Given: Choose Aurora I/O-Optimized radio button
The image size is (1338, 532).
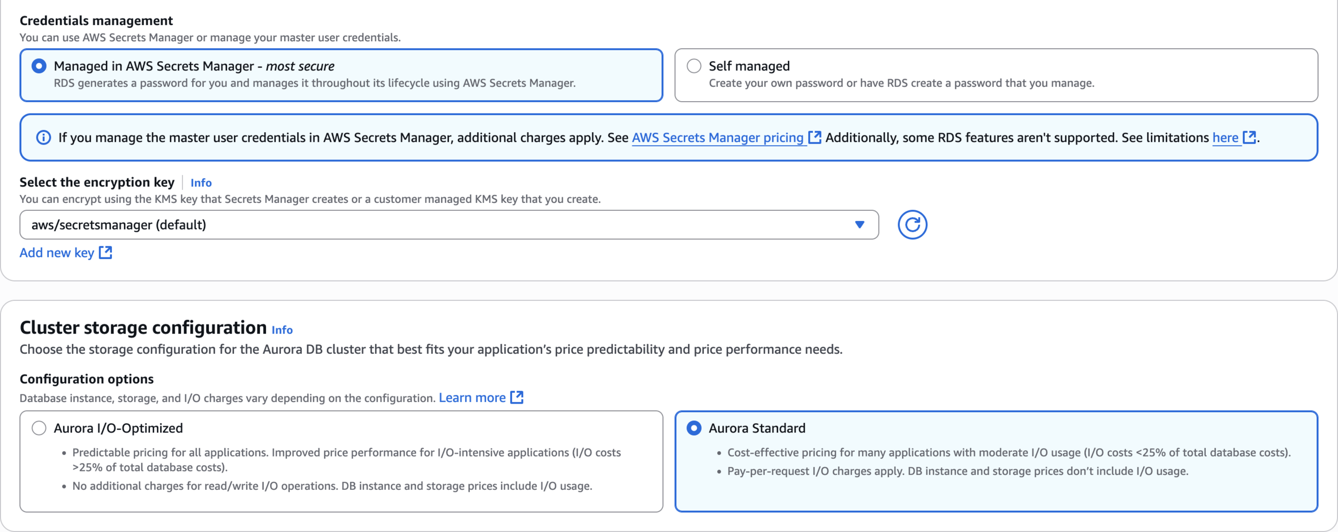Looking at the screenshot, I should pos(39,428).
